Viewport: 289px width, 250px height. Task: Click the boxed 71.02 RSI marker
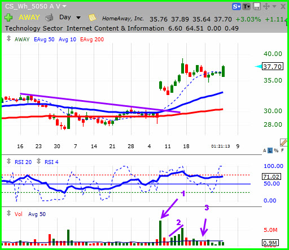272,176
